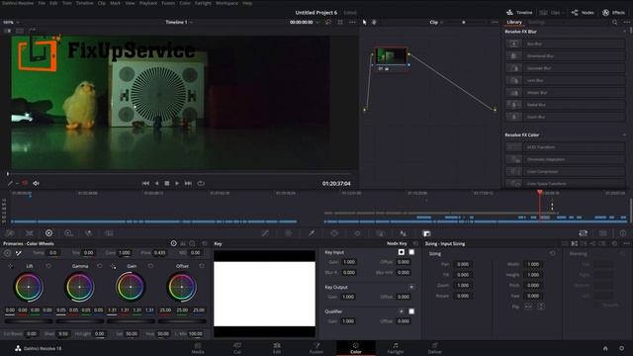Viewport: 633px width, 356px height.
Task: Open the HDR palette
Action: point(68,233)
